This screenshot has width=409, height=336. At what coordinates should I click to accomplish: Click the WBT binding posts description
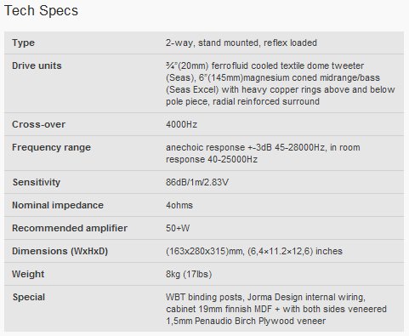[x=276, y=309]
